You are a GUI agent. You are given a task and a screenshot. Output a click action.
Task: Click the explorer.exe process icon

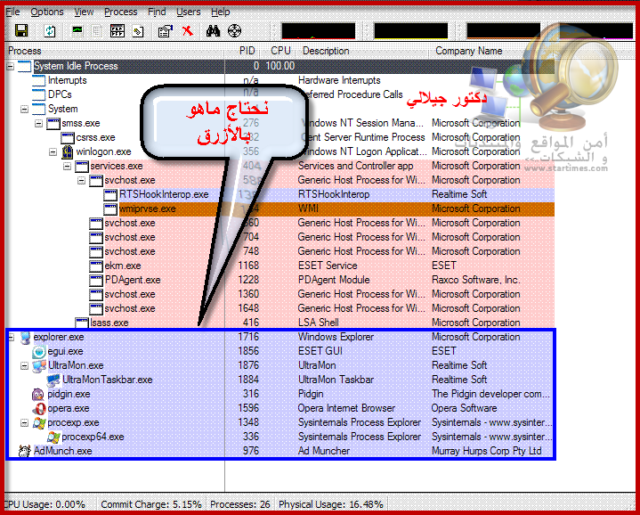[25, 338]
